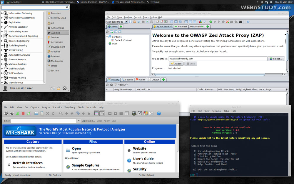Open the Telephony menu in Wireshark
294x184 pixels.
pos(70,107)
